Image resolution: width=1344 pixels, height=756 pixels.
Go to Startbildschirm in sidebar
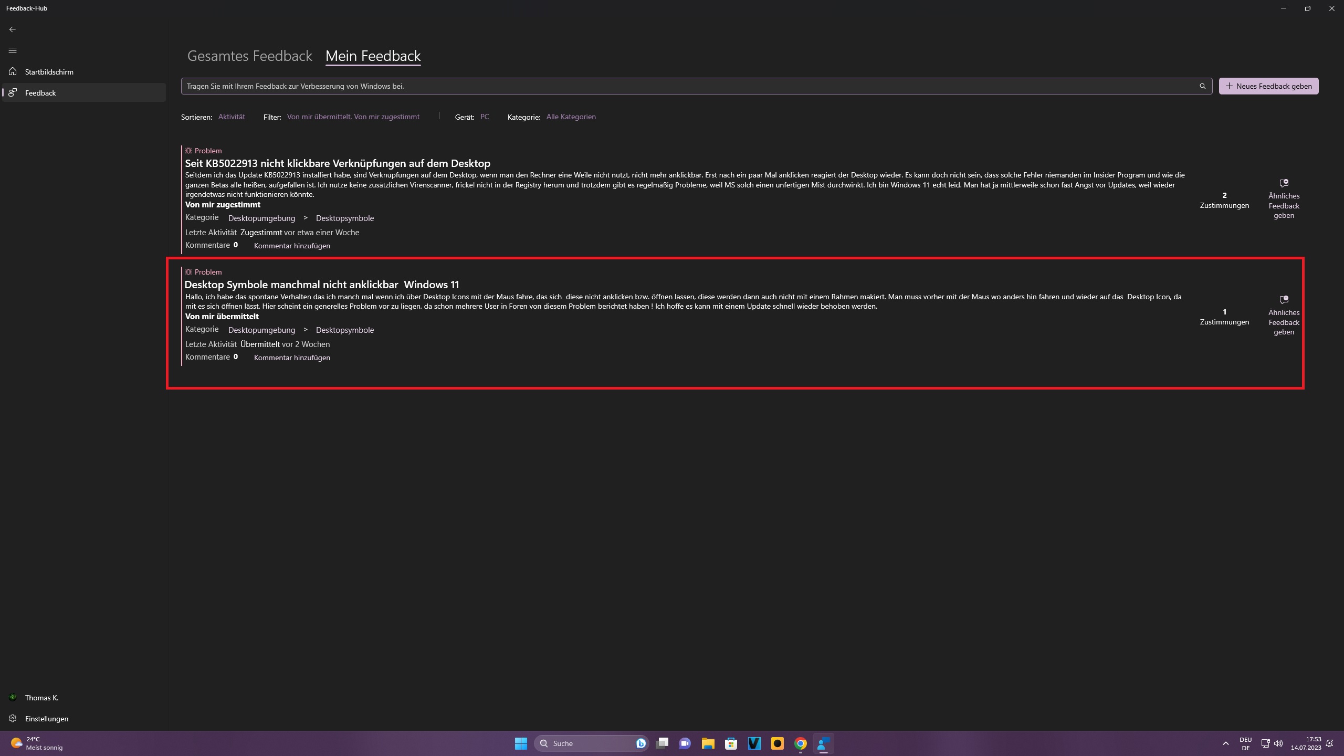coord(49,72)
